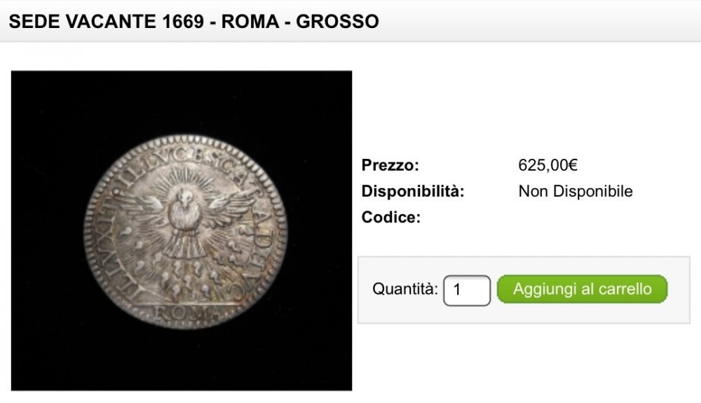701x403 pixels.
Task: Click the 625,00€ price value
Action: click(x=547, y=166)
